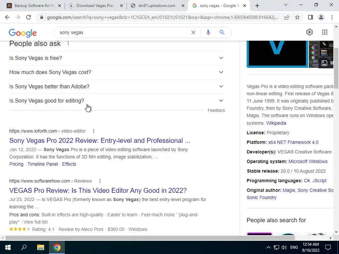
Task: Clear the search box with the X icon
Action: coord(193,32)
